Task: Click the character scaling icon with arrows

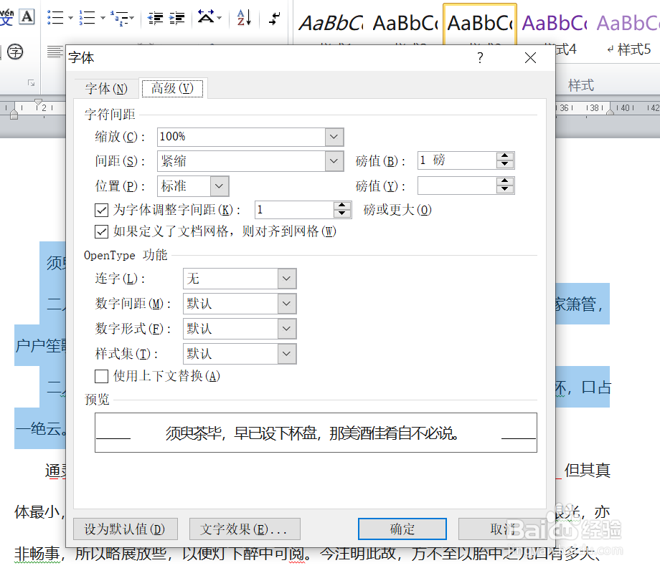Action: [207, 18]
